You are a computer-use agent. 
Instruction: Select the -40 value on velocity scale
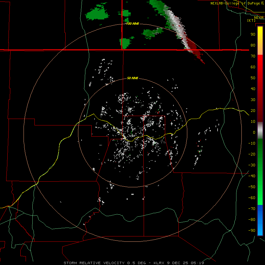[x=252, y=176]
